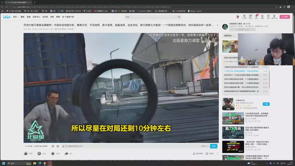The height and width of the screenshot is (166, 295).
Task: Open the danmaku settings icon
Action: [58, 146]
